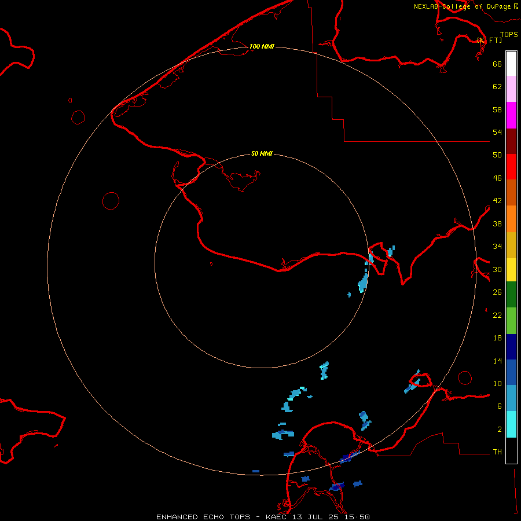Viewport: 521px width, 521px height.
Task: Click the 34 scale label
Action: [497, 246]
